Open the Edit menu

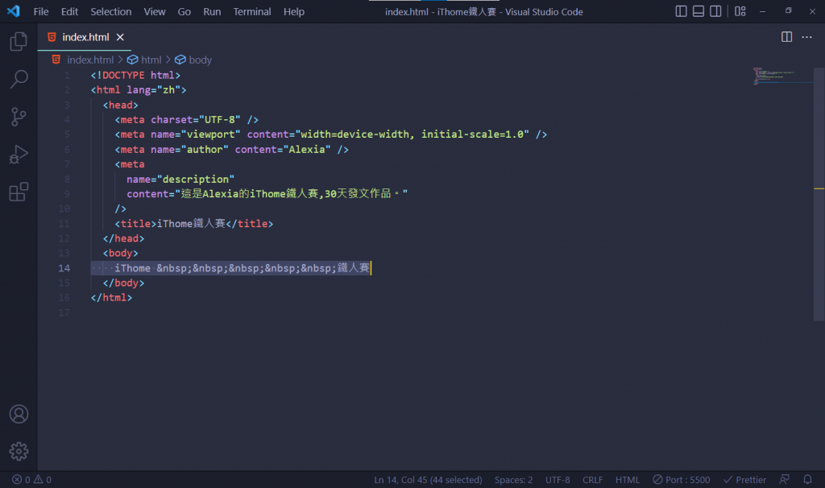coord(69,11)
